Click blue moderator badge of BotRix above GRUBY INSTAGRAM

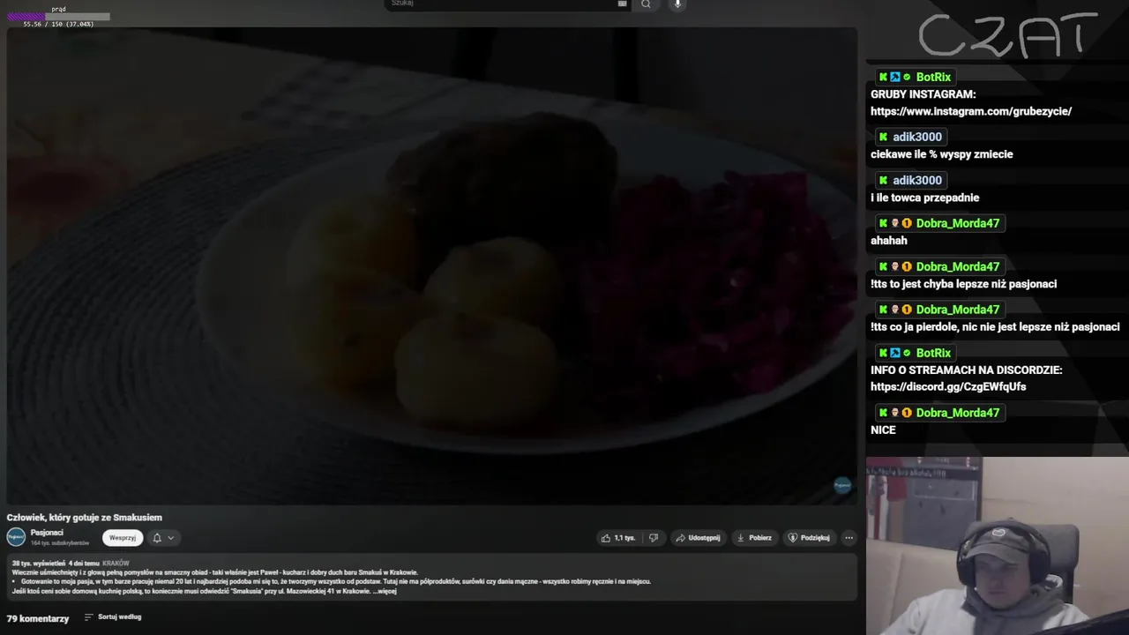894,78
